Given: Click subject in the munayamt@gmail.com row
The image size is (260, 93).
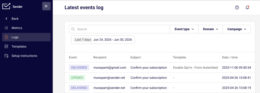Looking at the screenshot, I should pos(149,67).
